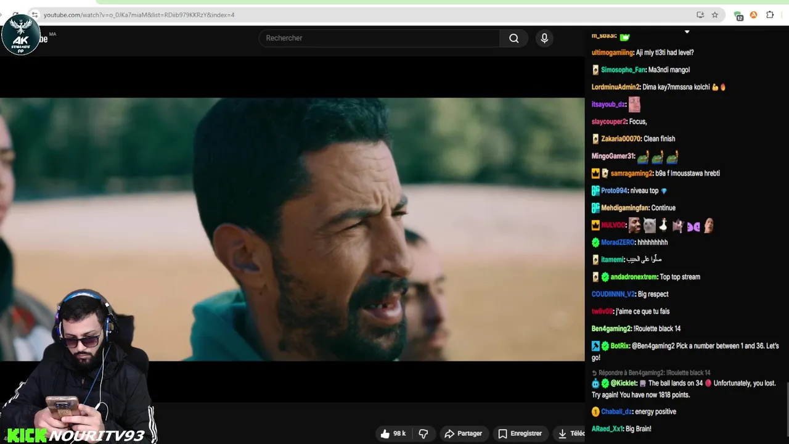Click @Kicklet username in chat
Viewport: 789px width, 444px height.
click(624, 384)
